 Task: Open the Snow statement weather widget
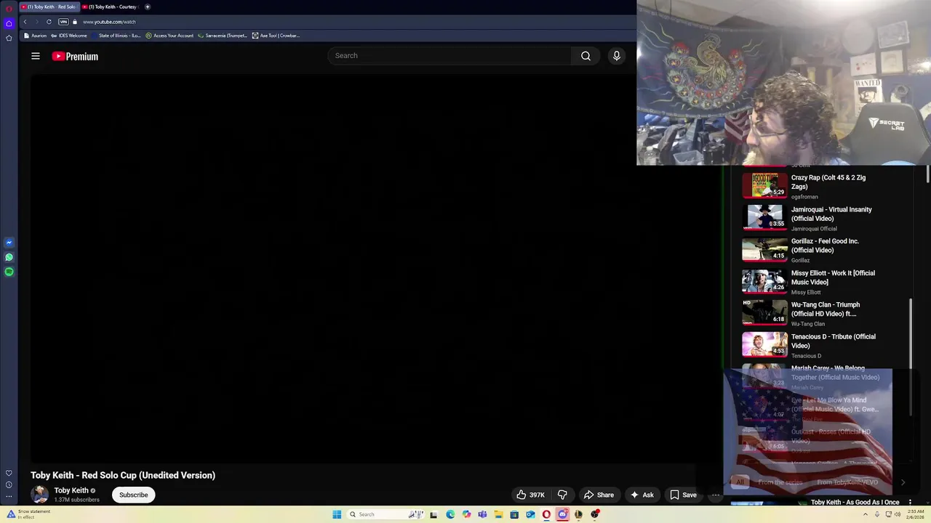click(29, 514)
